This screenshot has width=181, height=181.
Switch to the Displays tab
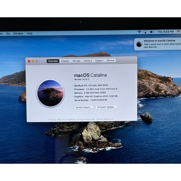point(65,61)
